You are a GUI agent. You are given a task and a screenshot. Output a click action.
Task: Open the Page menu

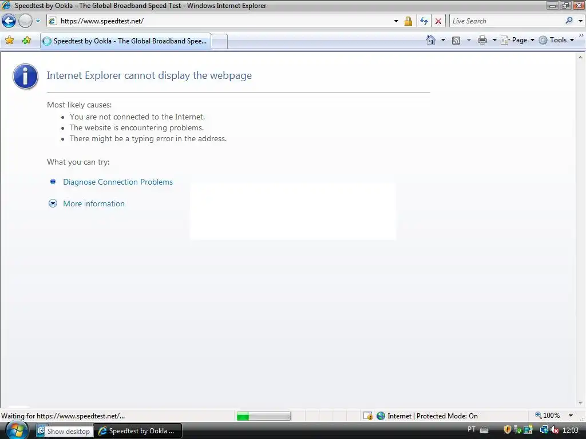tap(518, 40)
